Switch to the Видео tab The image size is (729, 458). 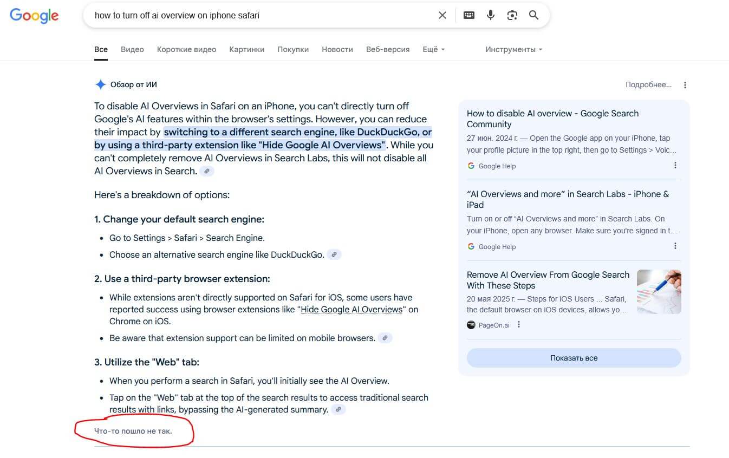[x=132, y=49]
